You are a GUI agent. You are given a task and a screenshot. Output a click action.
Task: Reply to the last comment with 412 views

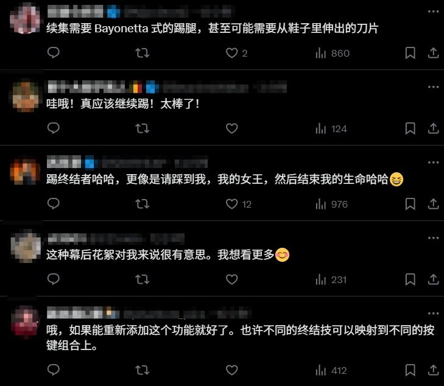click(53, 370)
